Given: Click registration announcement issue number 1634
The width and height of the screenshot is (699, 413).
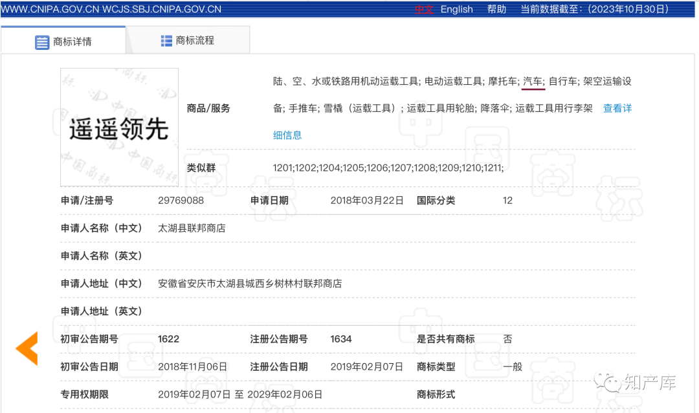Looking at the screenshot, I should click(340, 339).
